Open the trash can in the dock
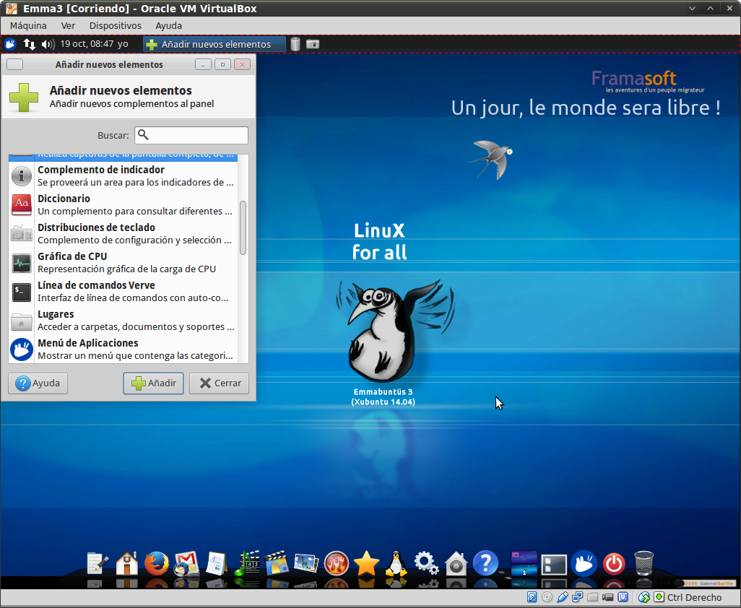Viewport: 741px width, 608px height. [643, 563]
